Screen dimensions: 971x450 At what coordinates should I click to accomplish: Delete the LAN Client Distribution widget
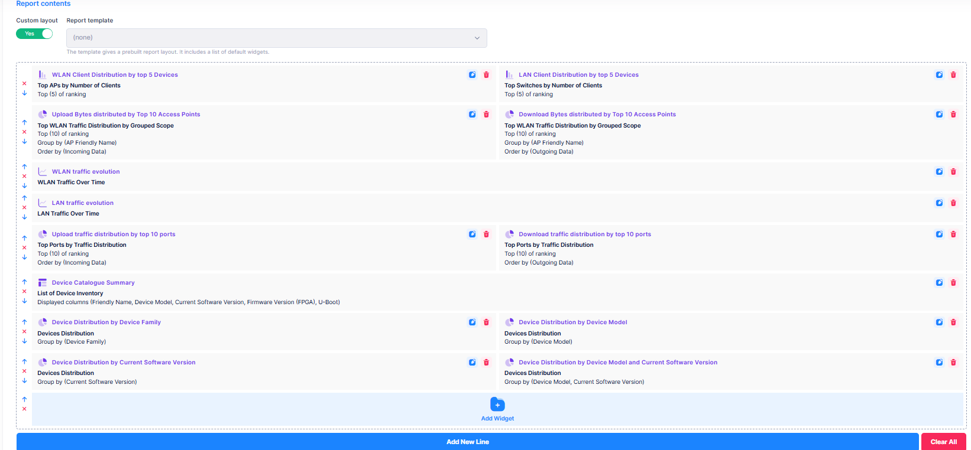tap(953, 75)
